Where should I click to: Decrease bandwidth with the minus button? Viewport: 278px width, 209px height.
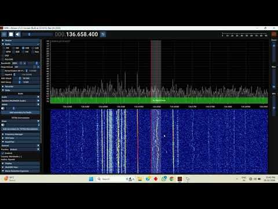[21, 63]
